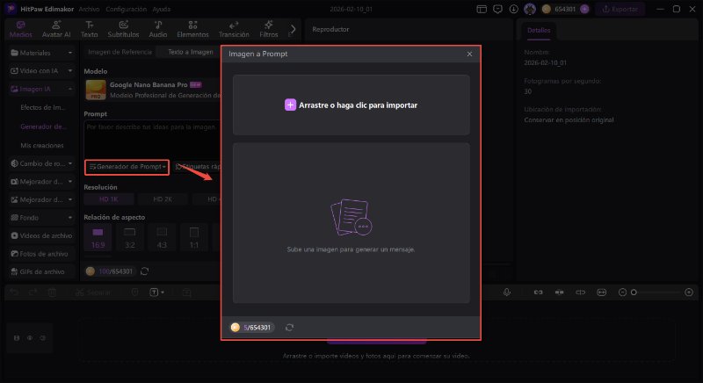The image size is (703, 383).
Task: Open the timeline text T dropdown
Action: click(x=156, y=292)
